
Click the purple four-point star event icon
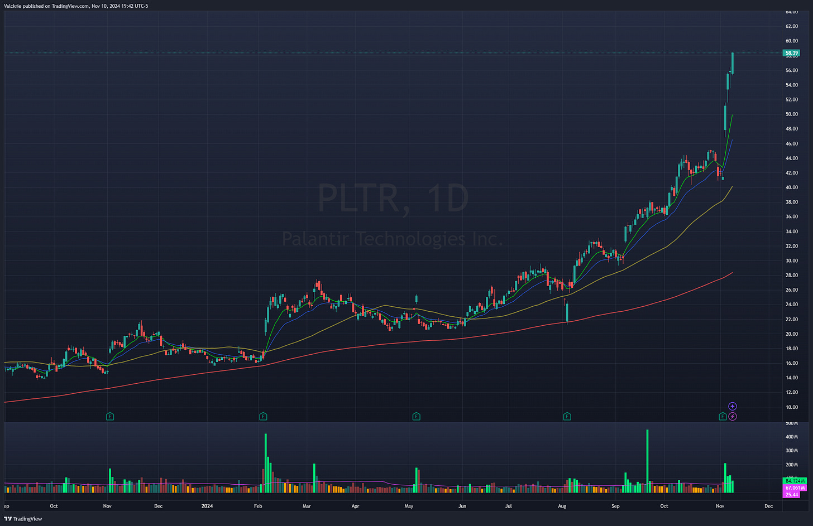tap(733, 406)
